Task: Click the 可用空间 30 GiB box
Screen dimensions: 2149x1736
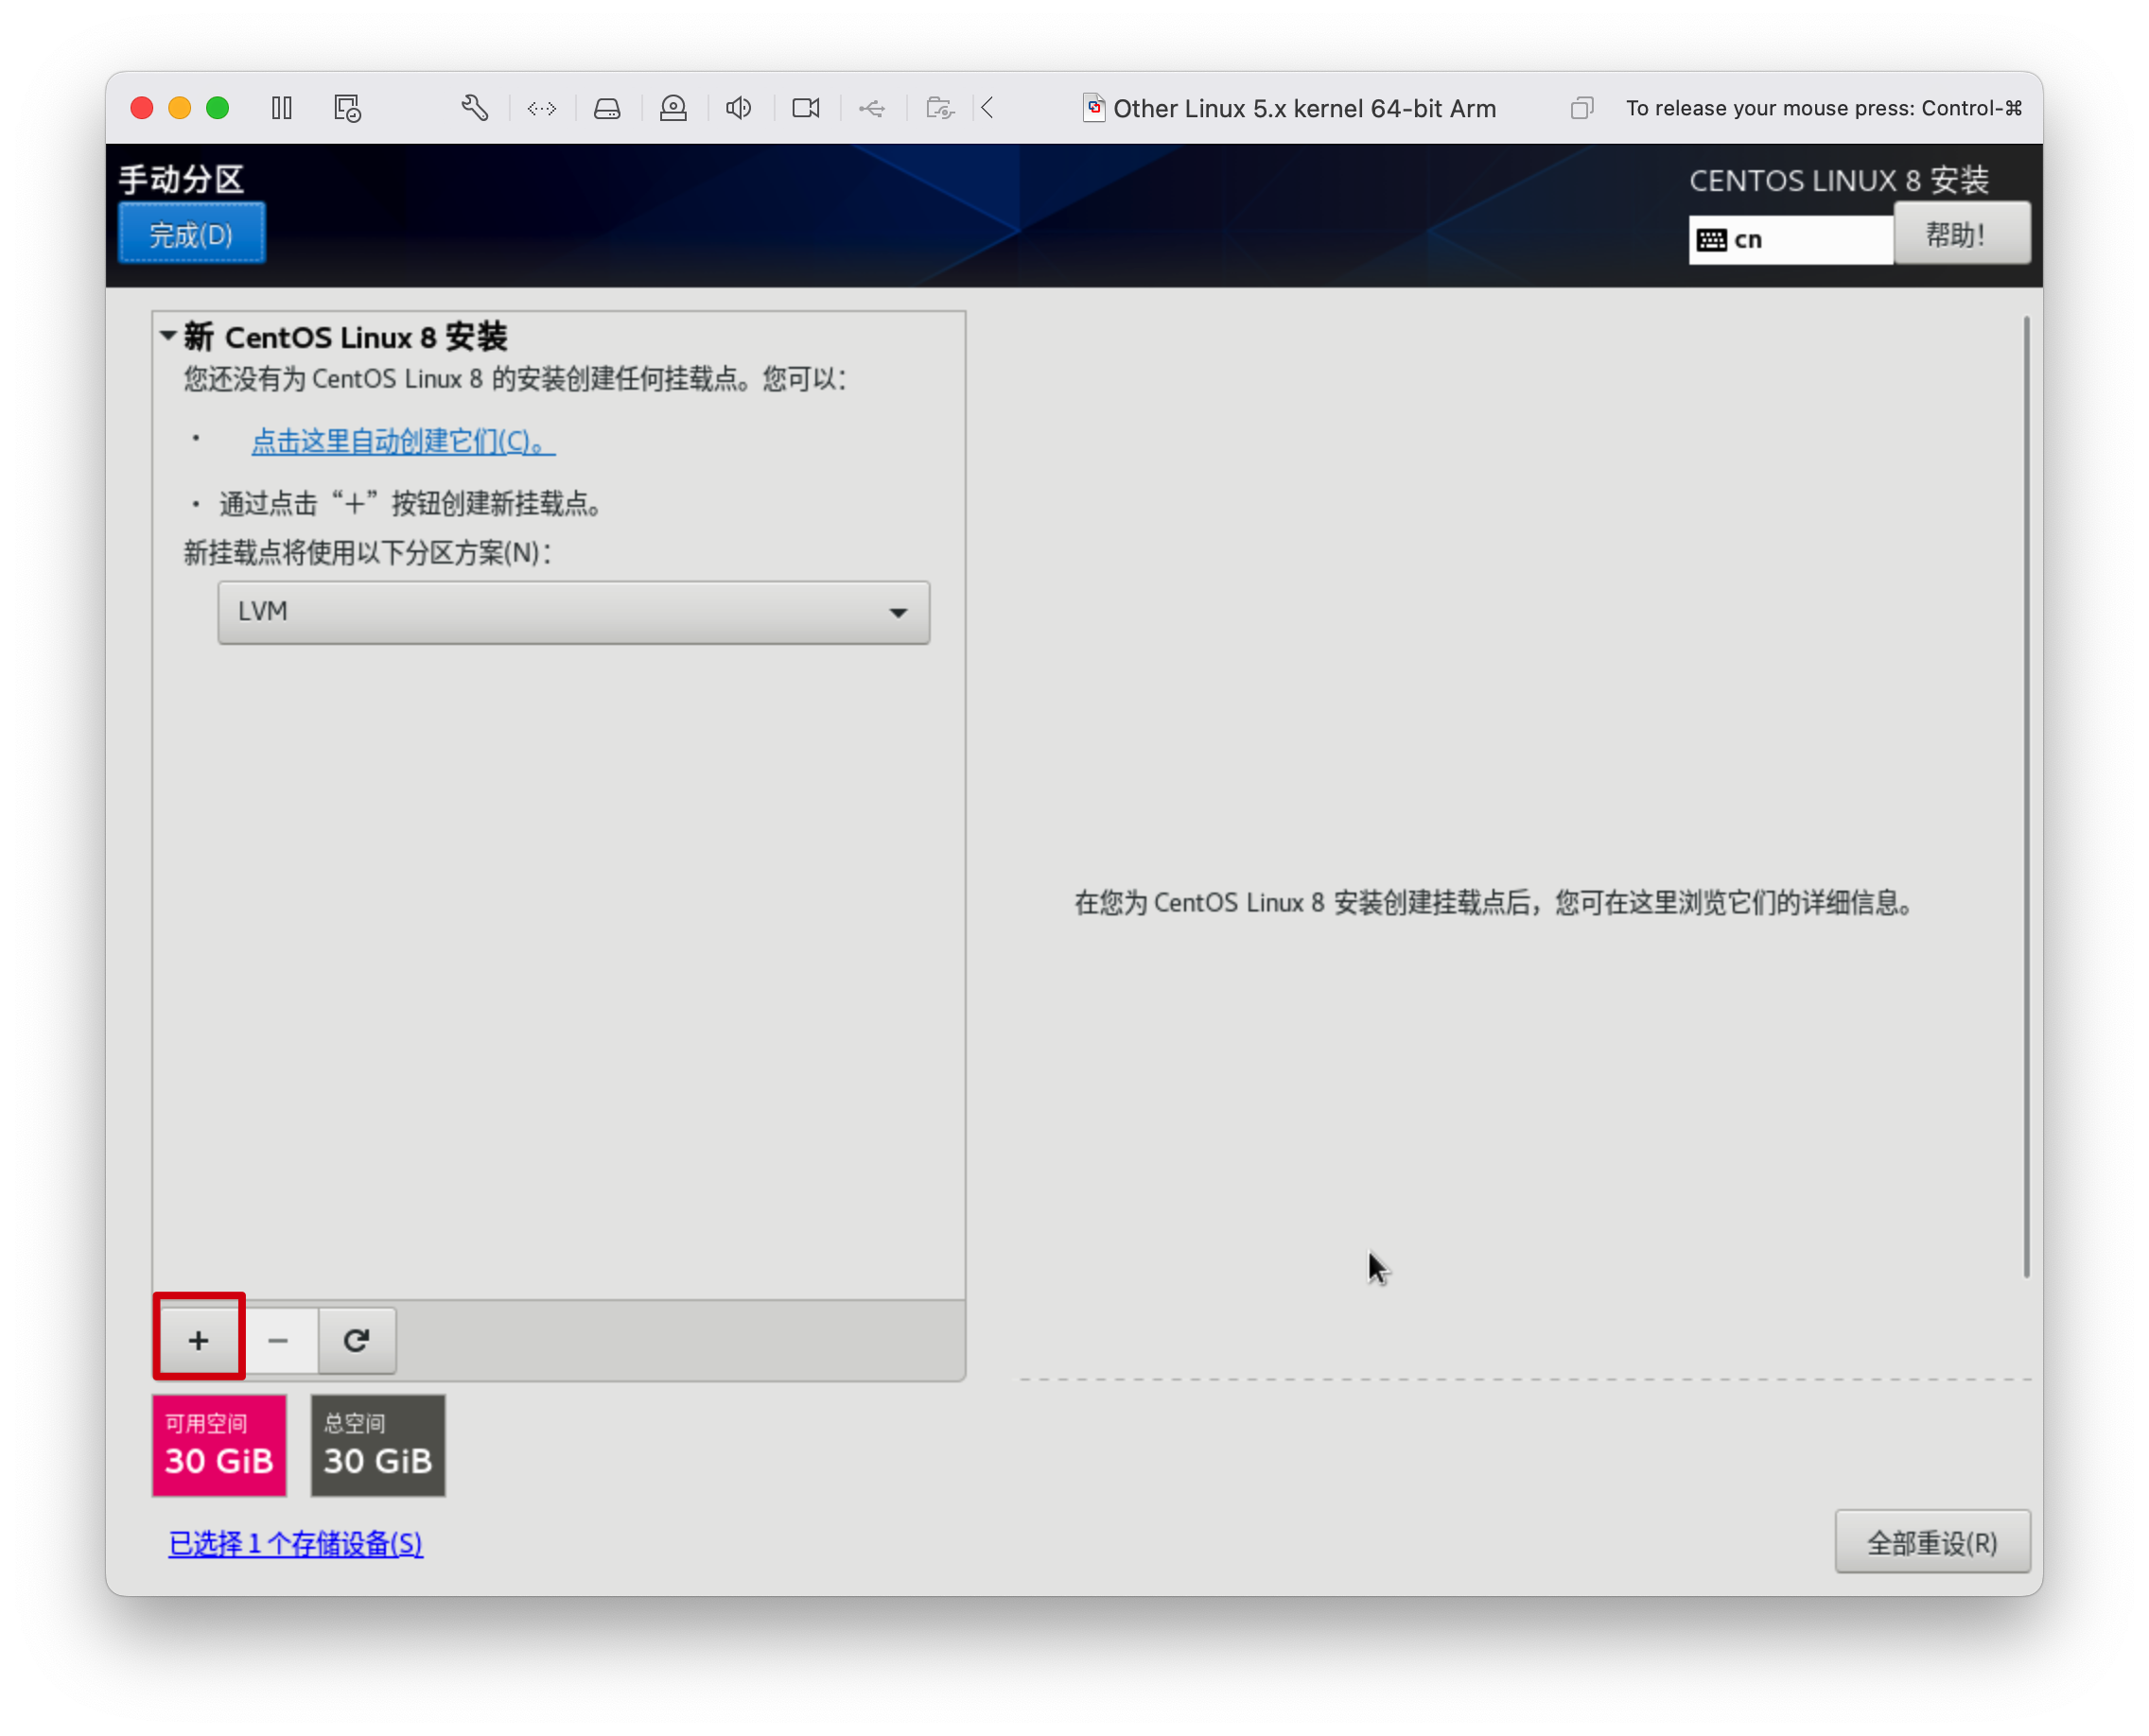Action: (219, 1445)
